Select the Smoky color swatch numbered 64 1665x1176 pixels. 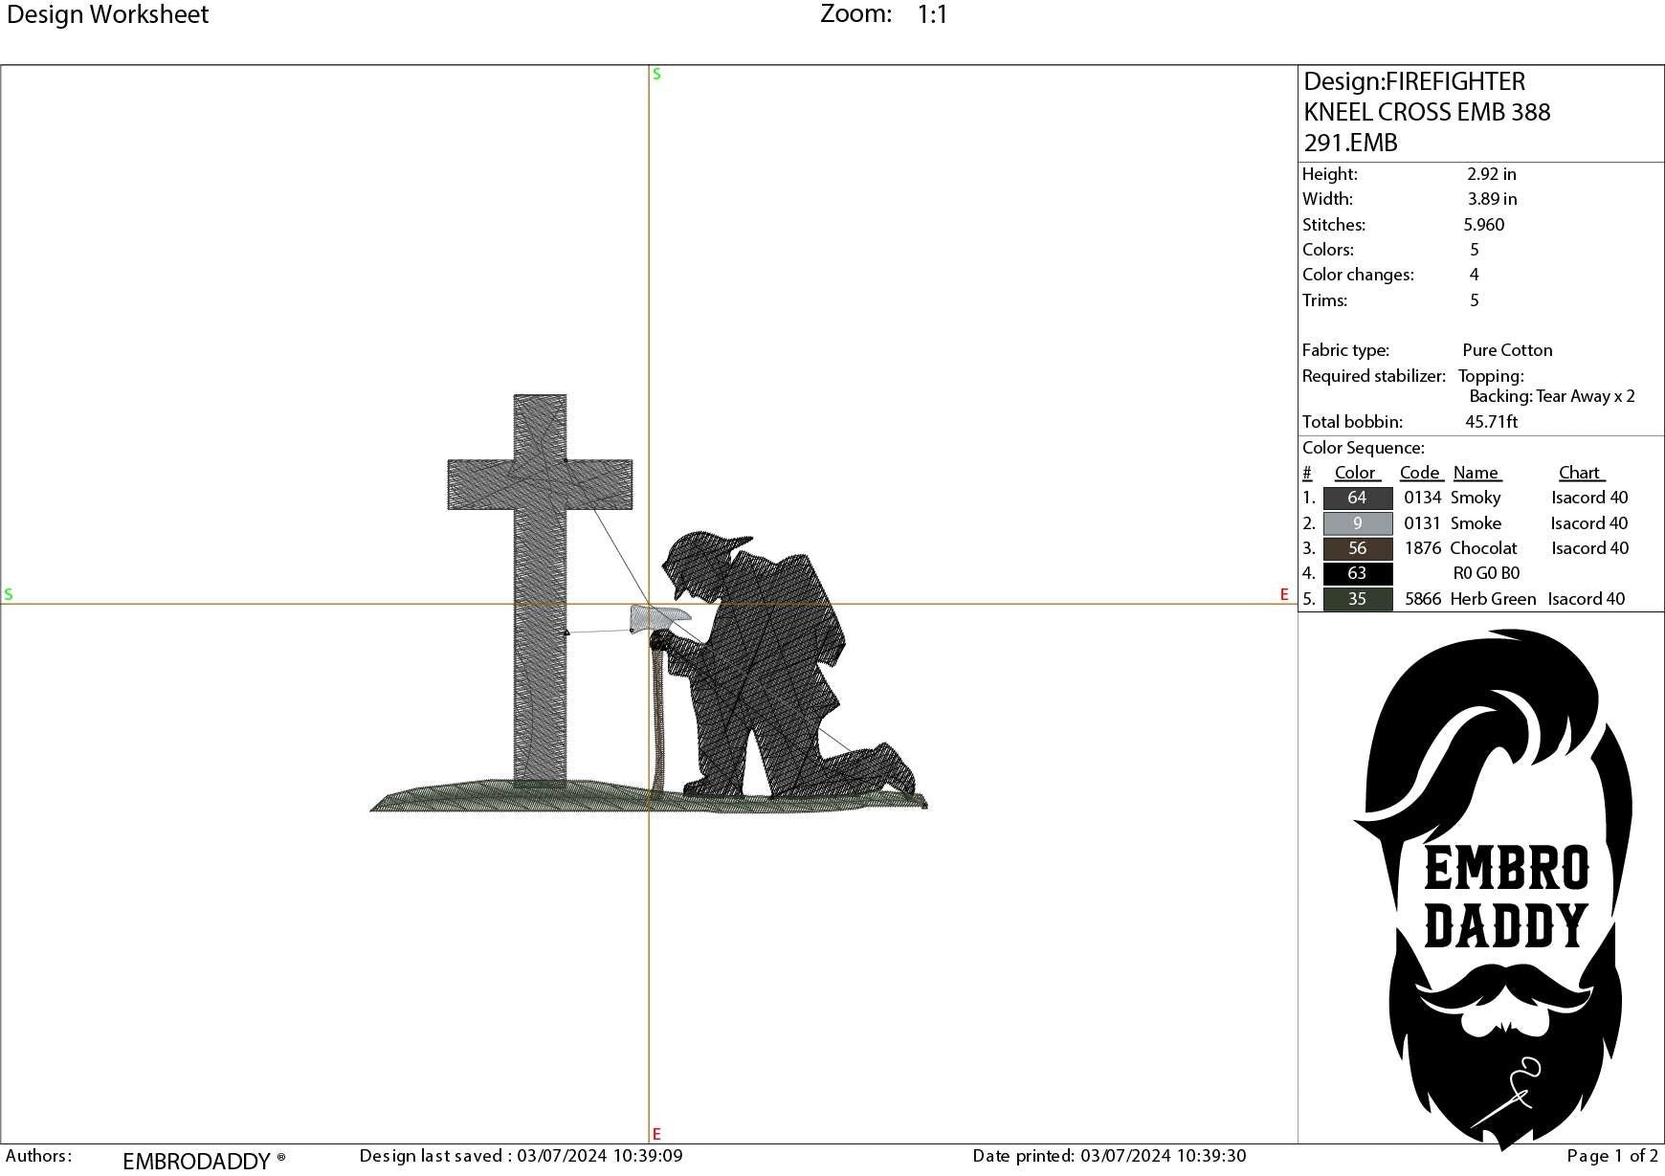tap(1355, 498)
